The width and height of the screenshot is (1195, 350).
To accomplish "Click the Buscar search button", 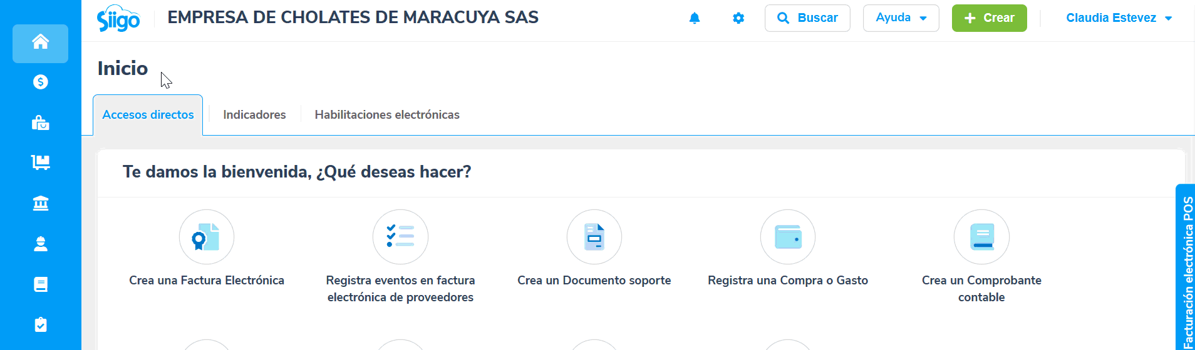I will tap(807, 18).
